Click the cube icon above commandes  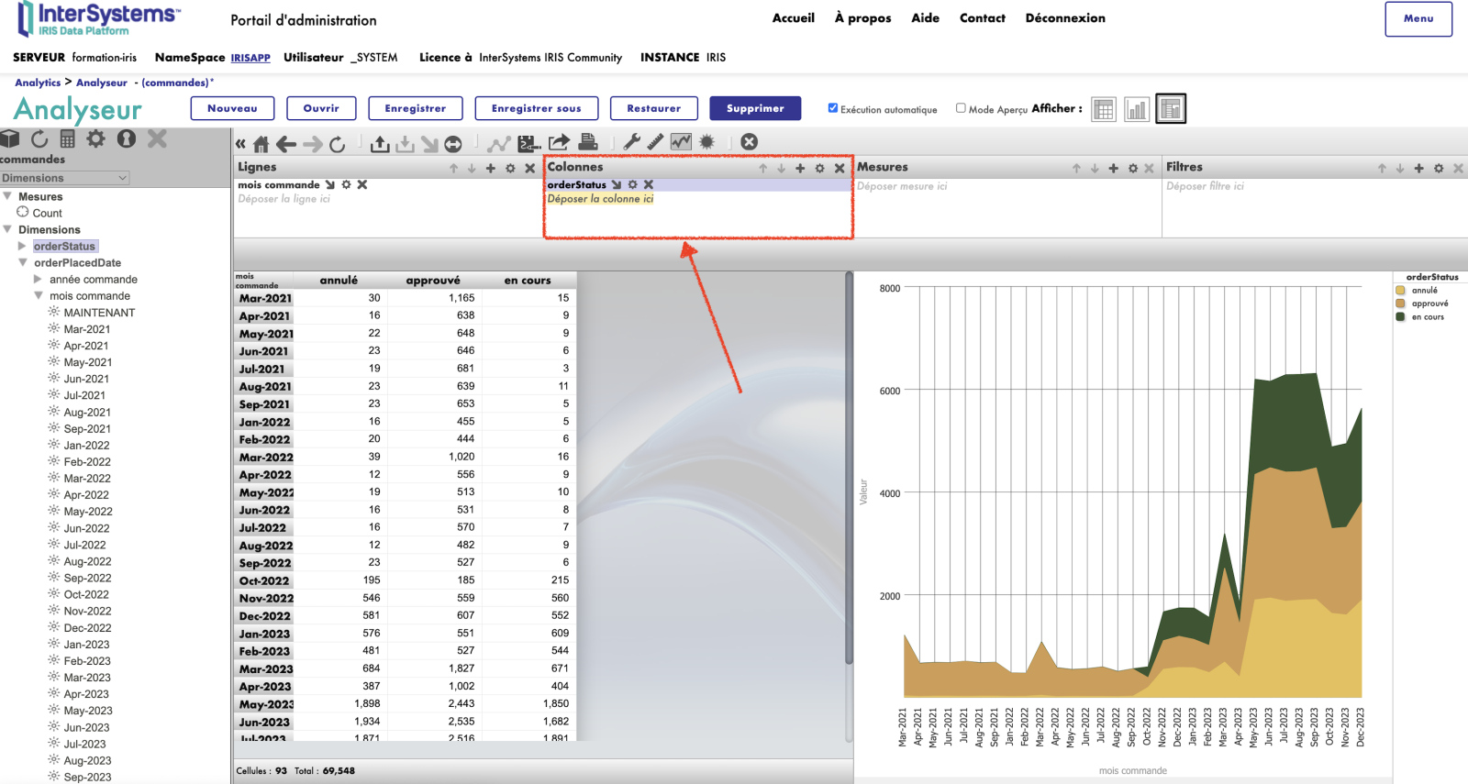click(10, 139)
